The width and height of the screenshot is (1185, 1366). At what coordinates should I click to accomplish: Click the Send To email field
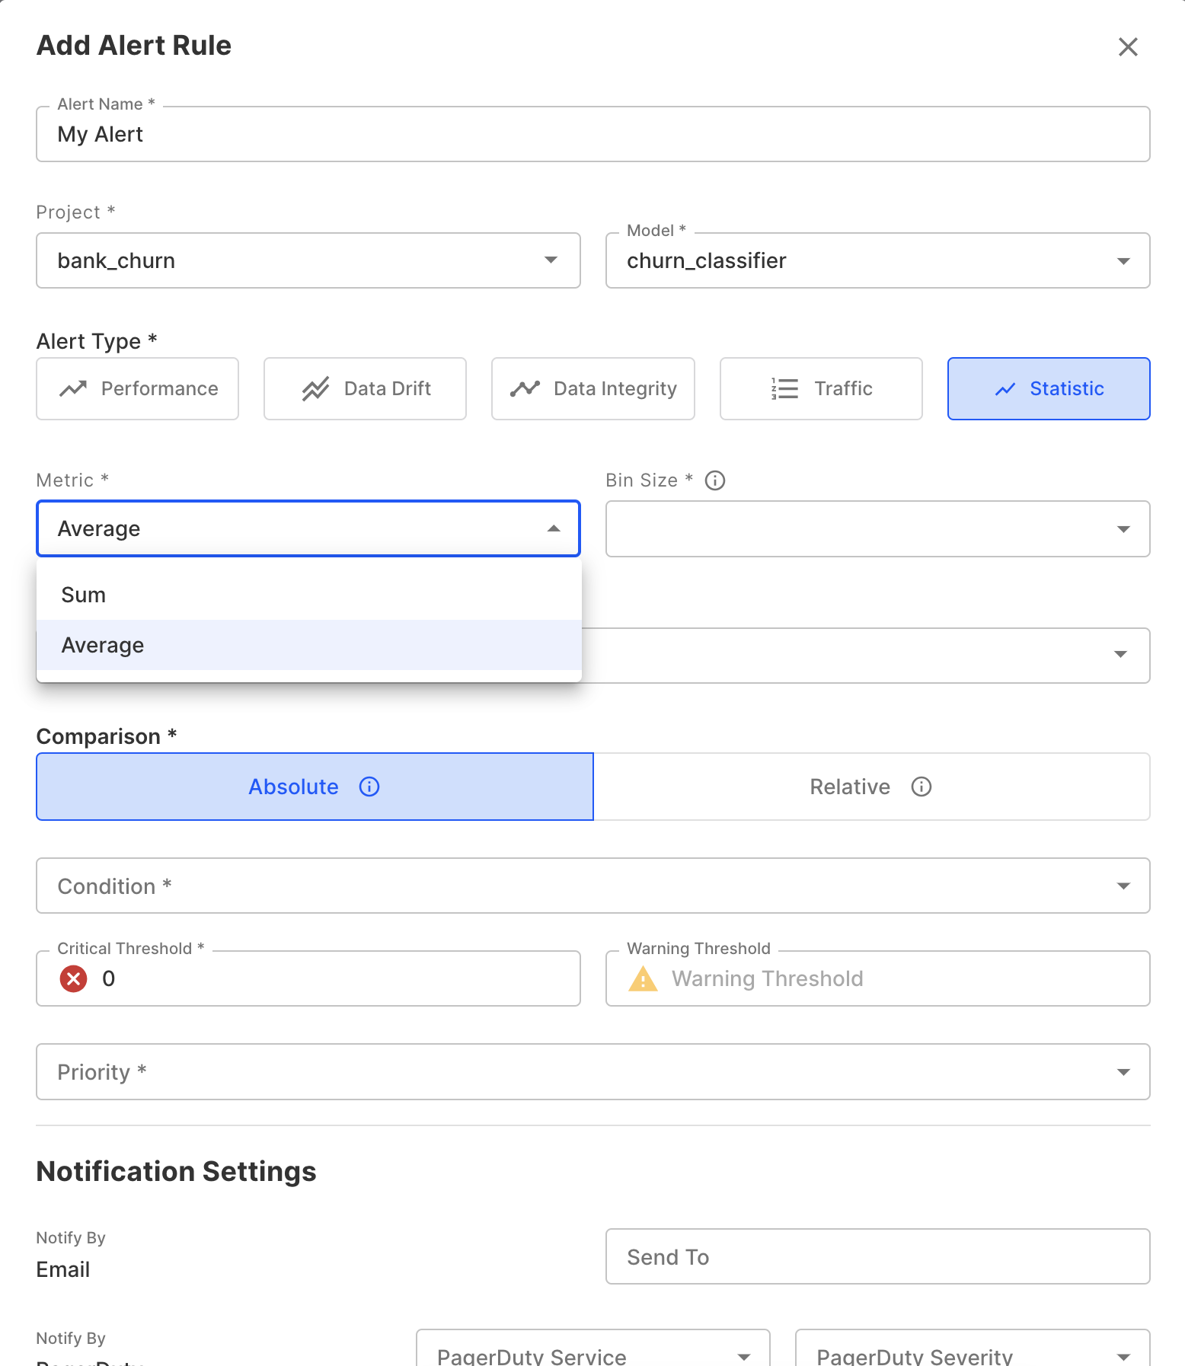pyautogui.click(x=877, y=1256)
